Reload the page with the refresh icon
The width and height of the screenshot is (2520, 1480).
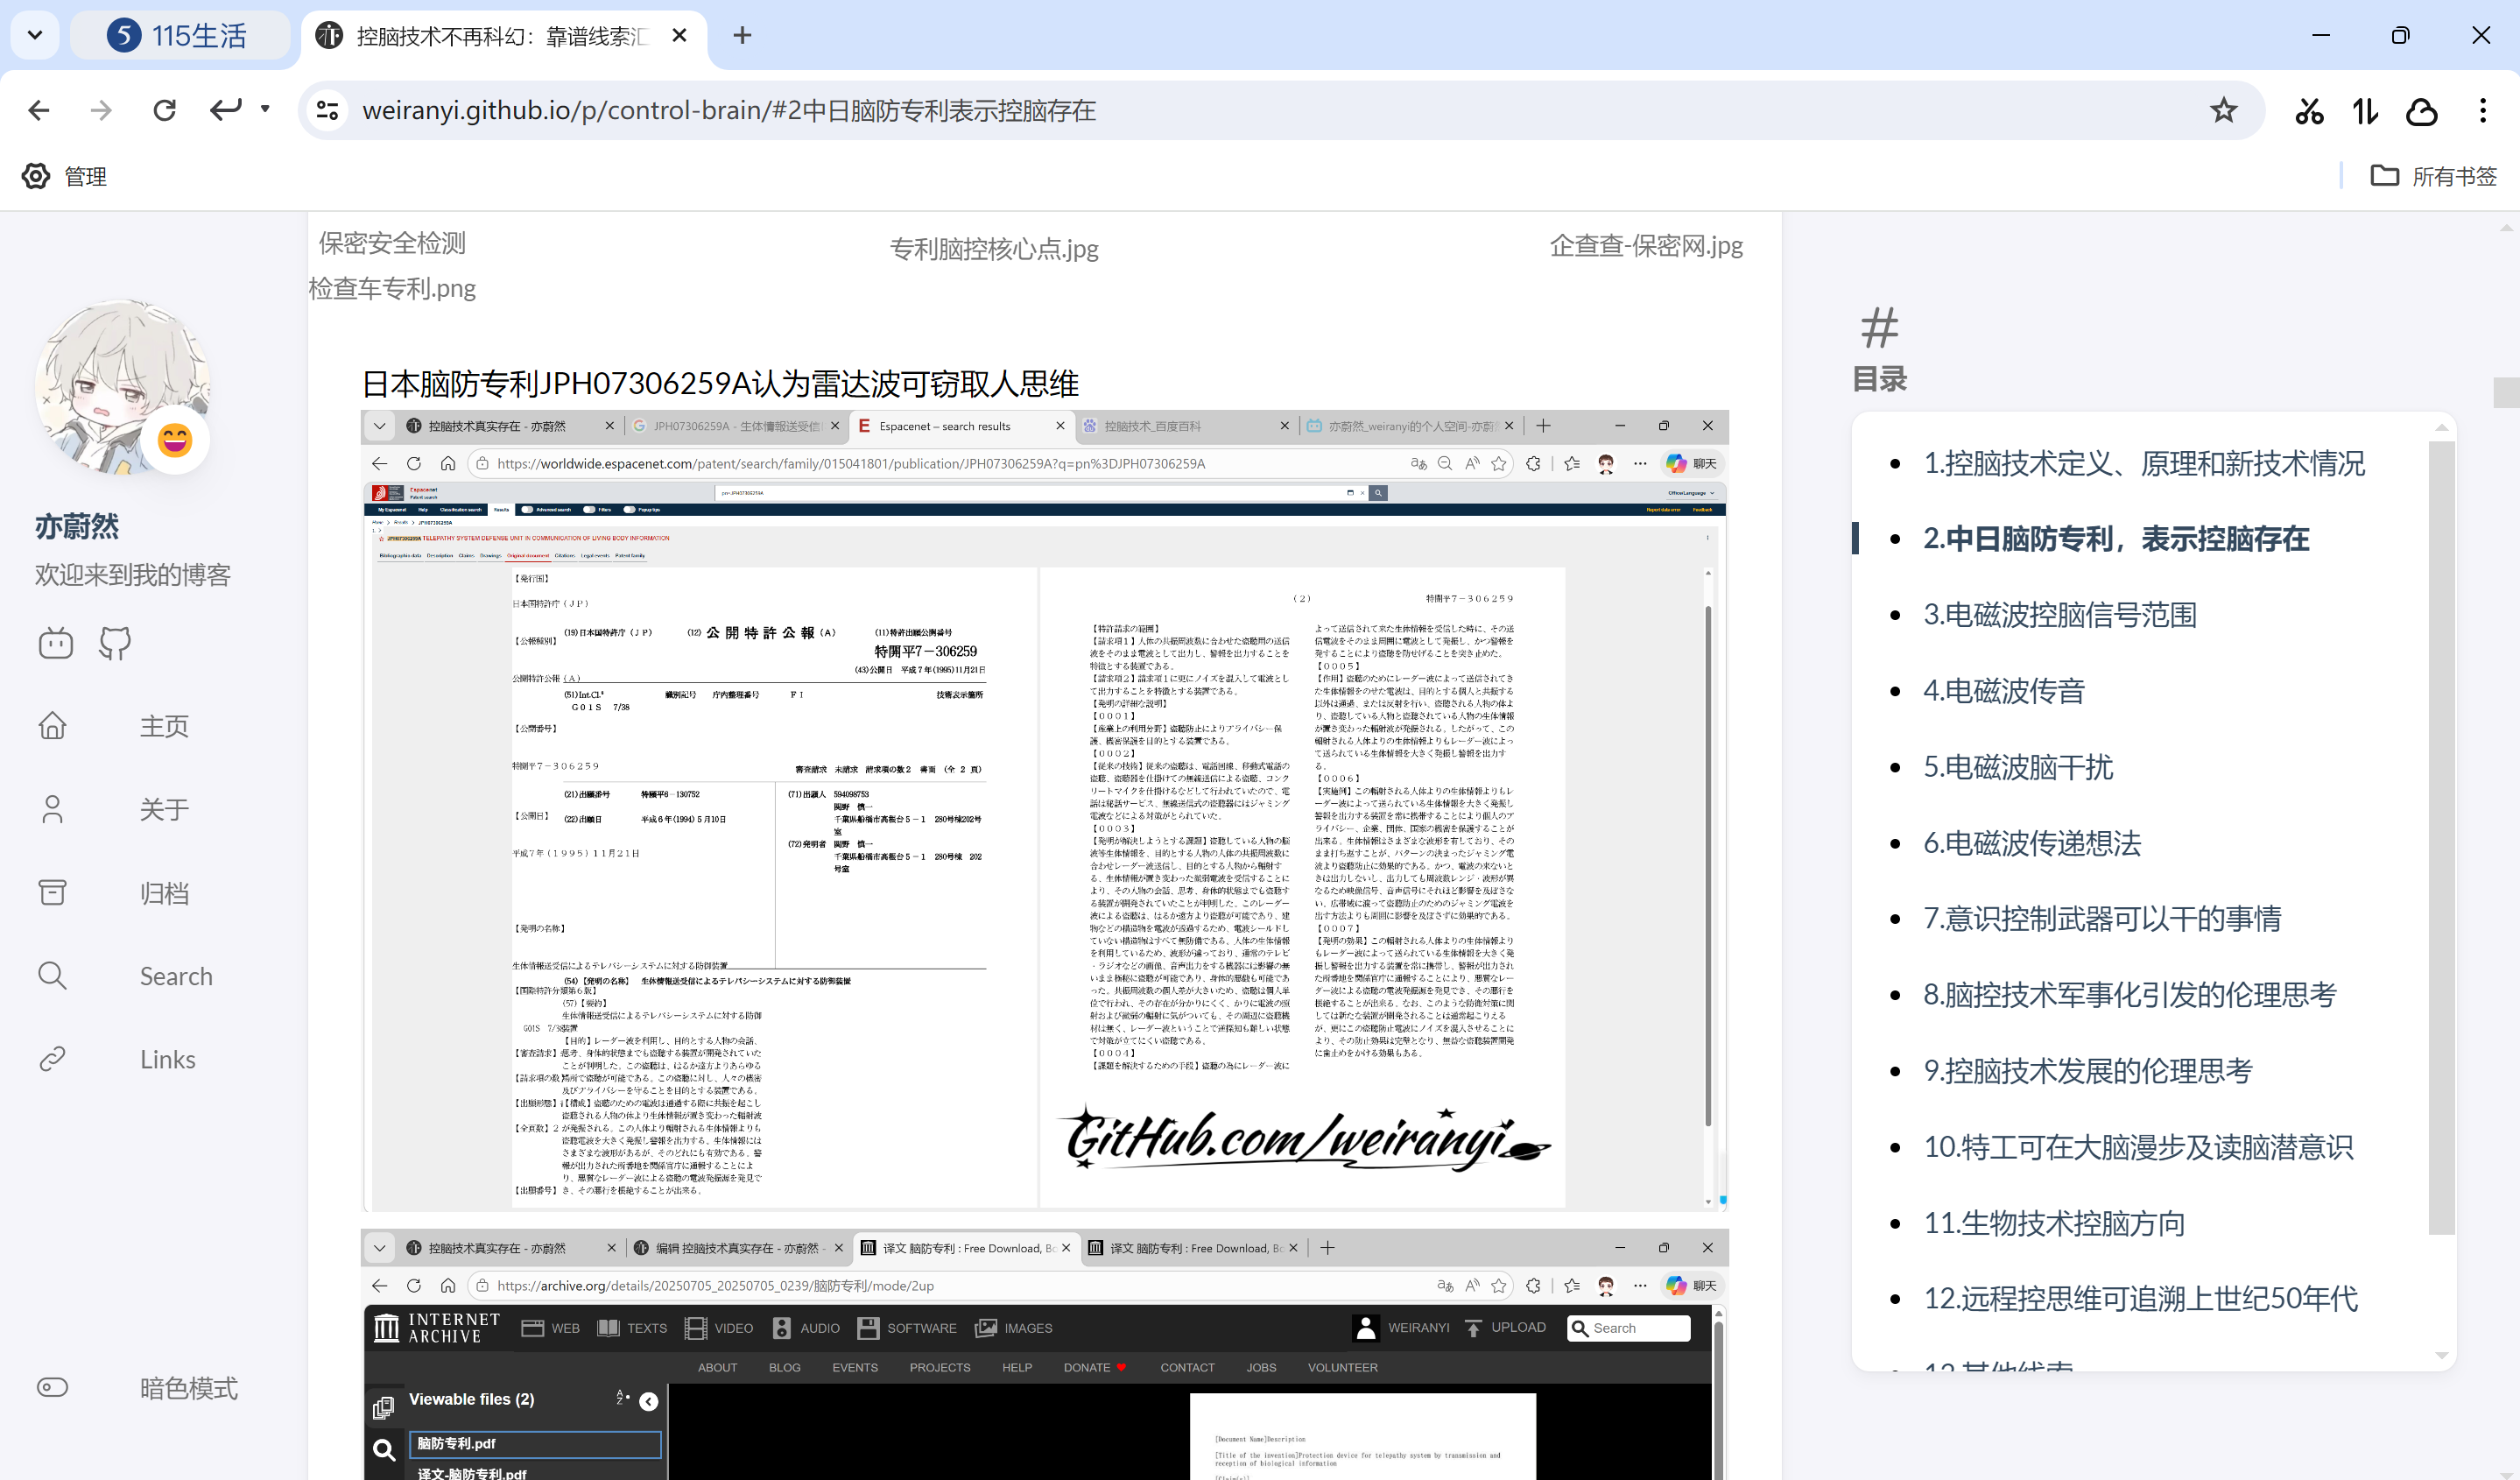[165, 110]
